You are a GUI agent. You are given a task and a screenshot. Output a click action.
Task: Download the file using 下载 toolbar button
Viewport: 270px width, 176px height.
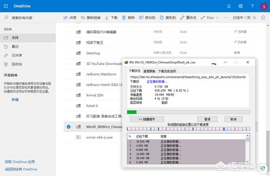point(111,18)
